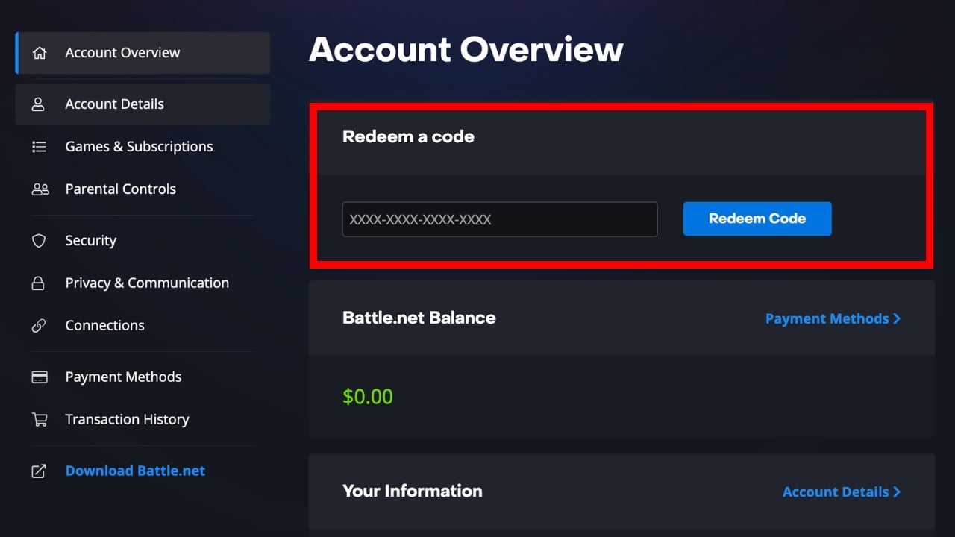Click the list icon for Games & Subscriptions

coord(40,147)
